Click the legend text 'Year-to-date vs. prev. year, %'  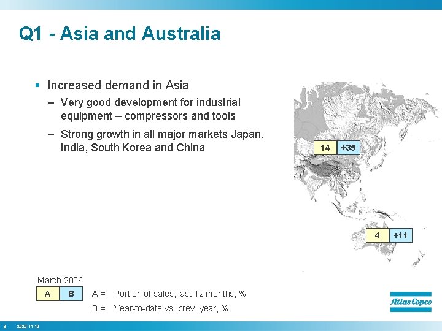(171, 308)
